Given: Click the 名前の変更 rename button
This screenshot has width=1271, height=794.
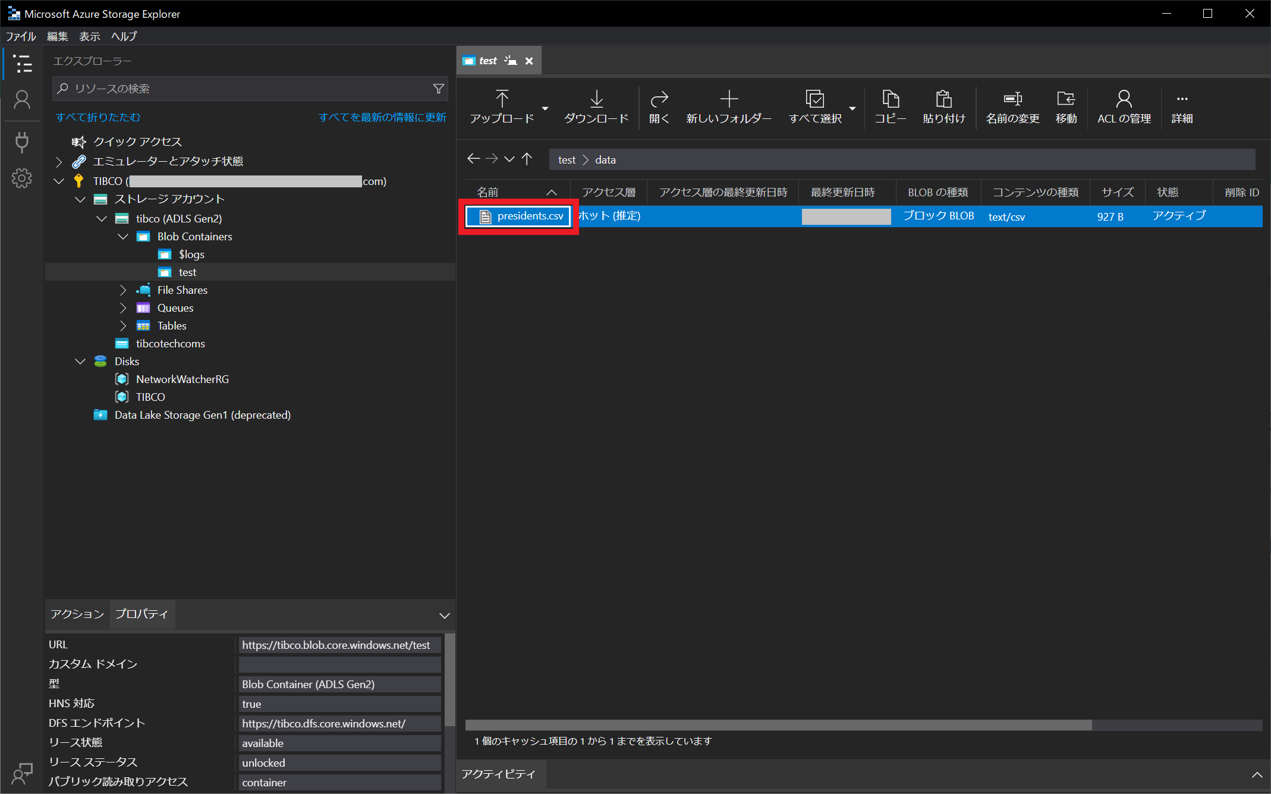Looking at the screenshot, I should pos(1012,107).
